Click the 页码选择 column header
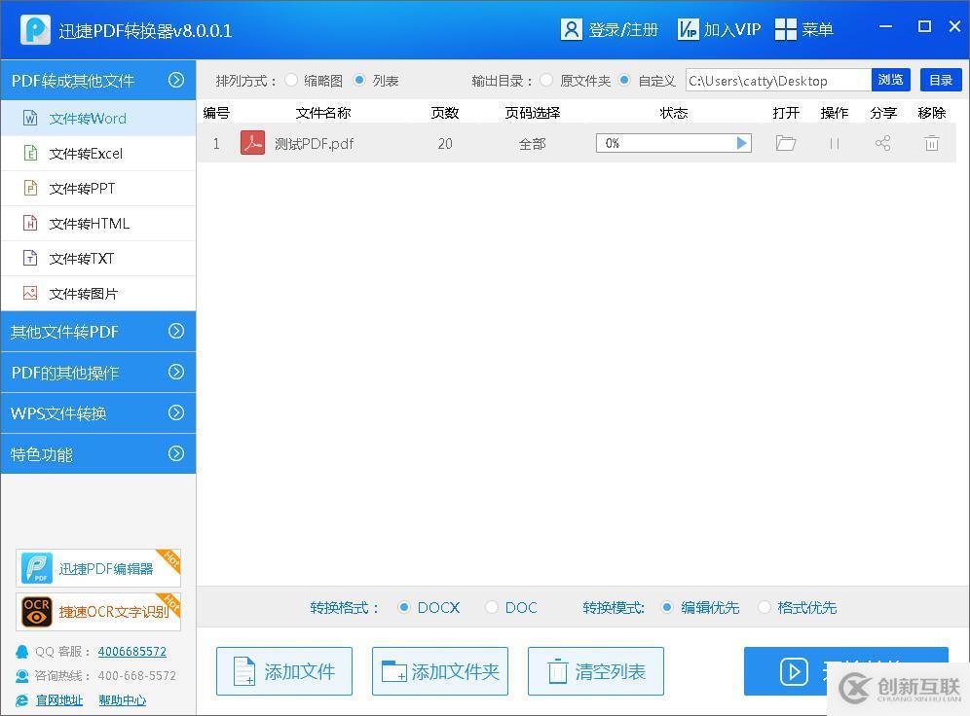 pos(532,113)
